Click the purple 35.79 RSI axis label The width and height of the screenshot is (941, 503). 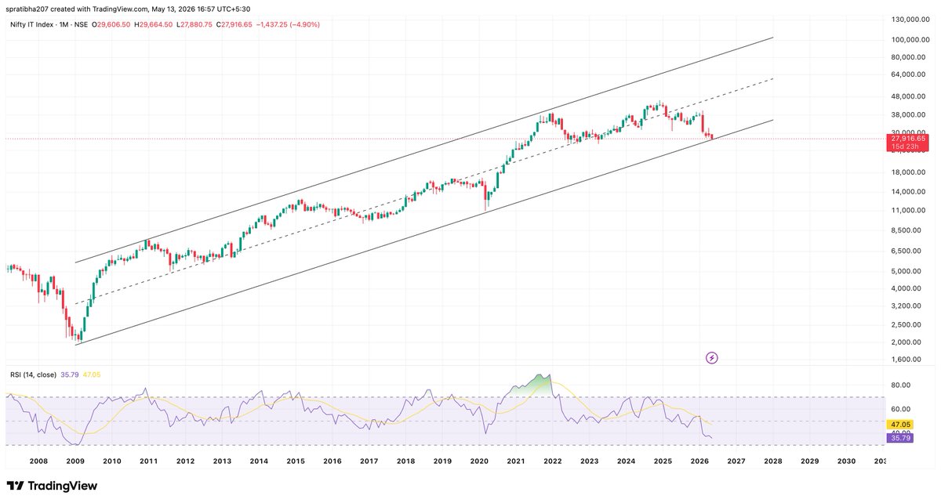pyautogui.click(x=899, y=438)
